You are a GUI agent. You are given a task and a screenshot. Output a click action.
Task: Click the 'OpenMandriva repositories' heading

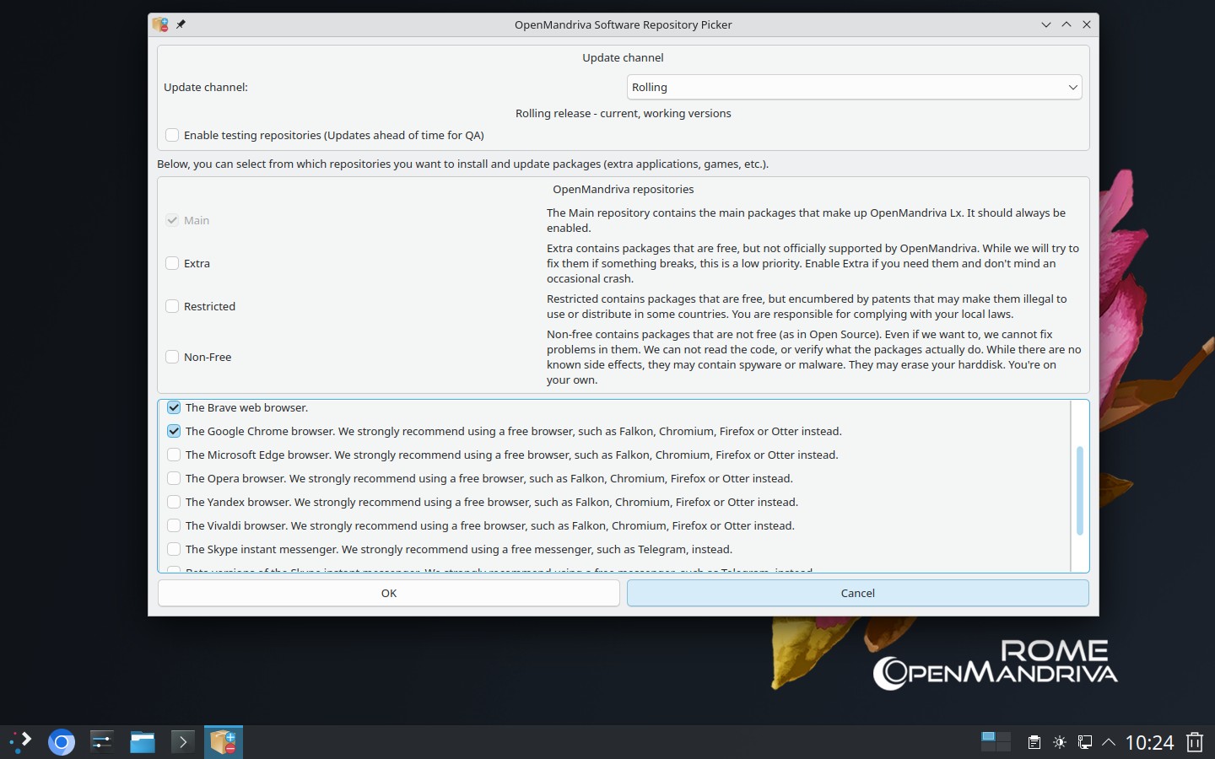click(624, 189)
